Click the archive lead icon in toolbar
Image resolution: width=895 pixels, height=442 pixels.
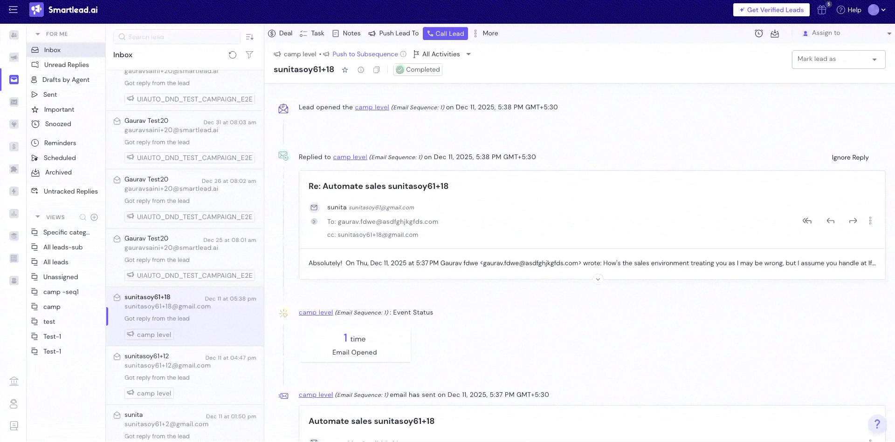tap(775, 33)
